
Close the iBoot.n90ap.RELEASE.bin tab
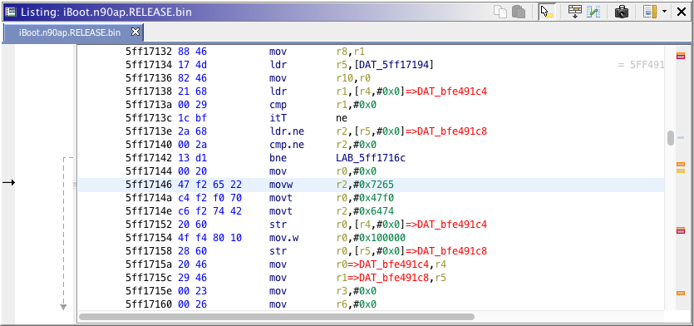point(135,32)
